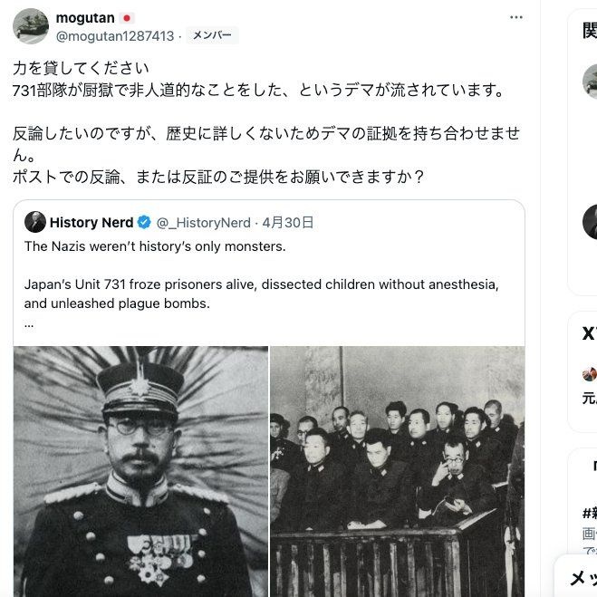Open the dark avatar in right sidebar

pos(590,222)
